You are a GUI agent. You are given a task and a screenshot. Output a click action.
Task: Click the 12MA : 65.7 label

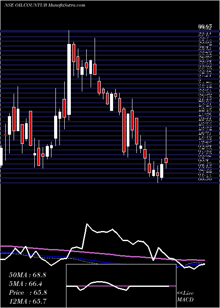(28, 301)
